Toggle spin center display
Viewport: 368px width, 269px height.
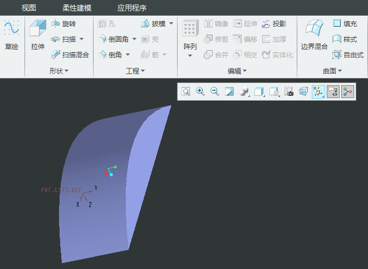(x=347, y=91)
